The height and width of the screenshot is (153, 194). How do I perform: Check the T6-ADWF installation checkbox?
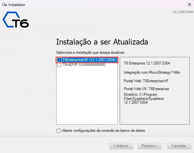coord(59,64)
